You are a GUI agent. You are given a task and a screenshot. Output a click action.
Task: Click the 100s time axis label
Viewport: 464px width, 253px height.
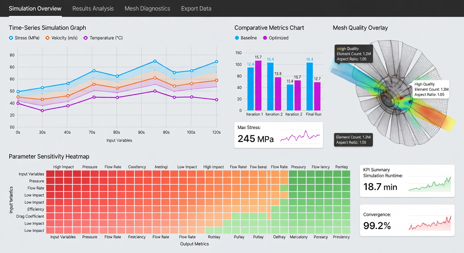pos(190,132)
